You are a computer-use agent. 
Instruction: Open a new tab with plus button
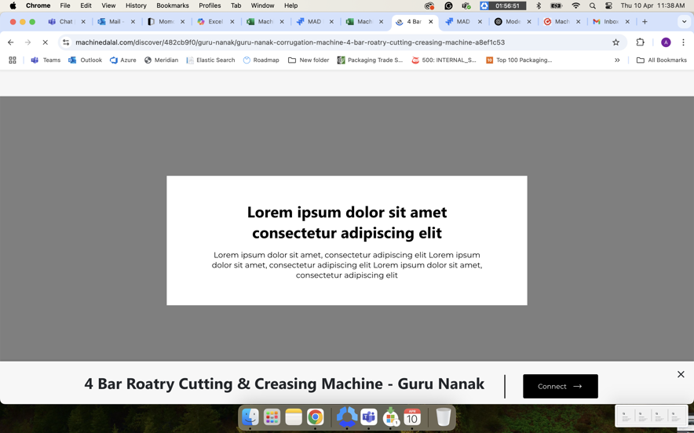(x=645, y=22)
